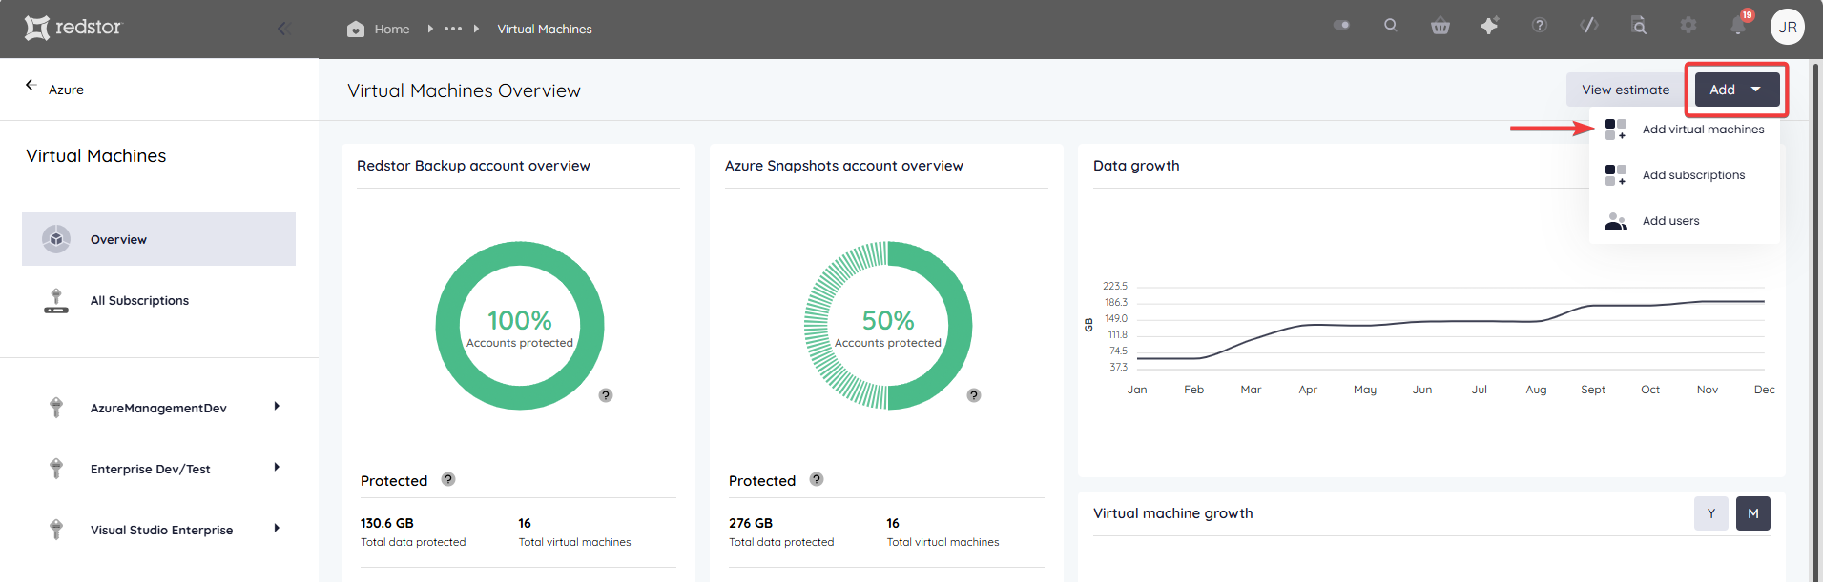The width and height of the screenshot is (1823, 582).
Task: Click Visual Studio Enterprise subscription name
Action: click(x=161, y=530)
